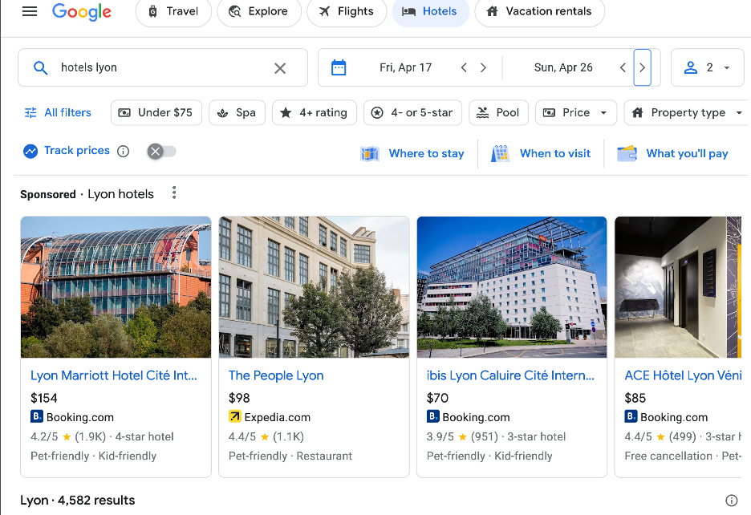The image size is (751, 515).
Task: Open the guests count dropdown
Action: pyautogui.click(x=708, y=67)
